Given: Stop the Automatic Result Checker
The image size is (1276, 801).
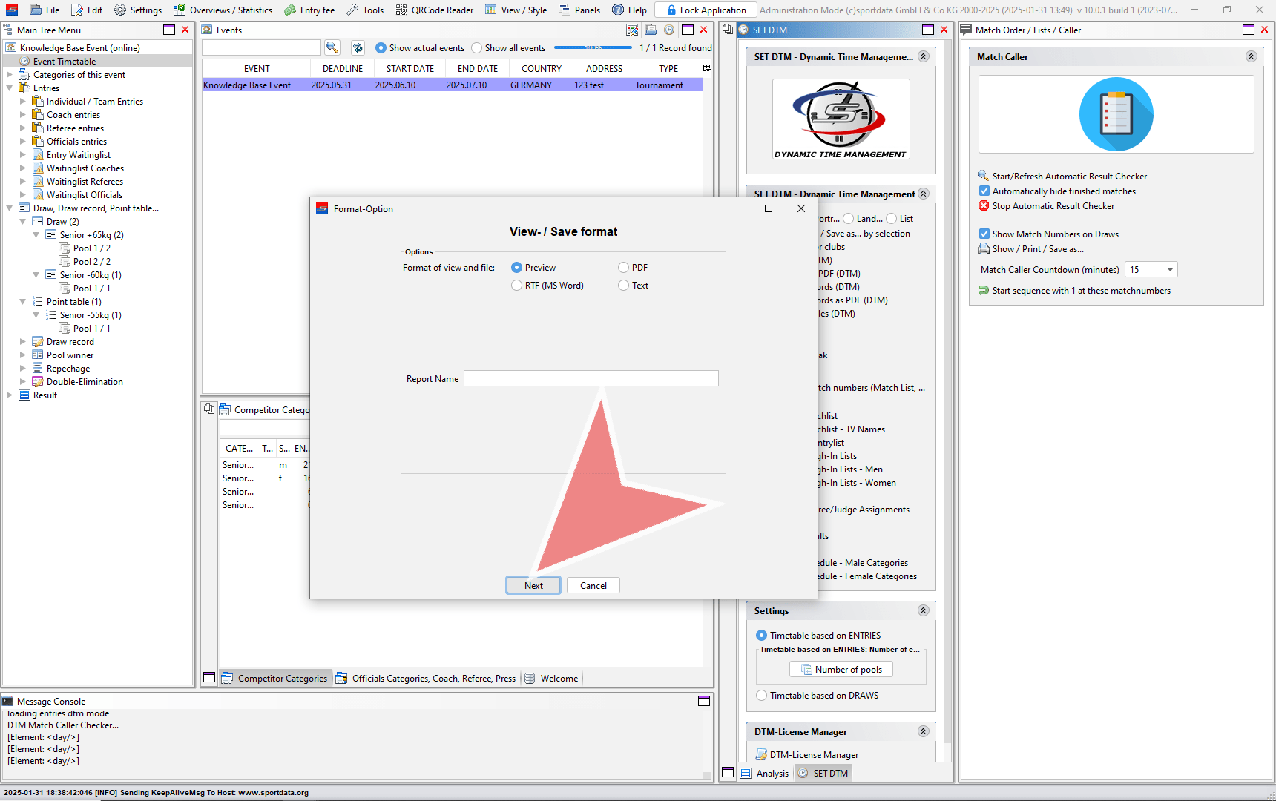Looking at the screenshot, I should (x=1053, y=206).
